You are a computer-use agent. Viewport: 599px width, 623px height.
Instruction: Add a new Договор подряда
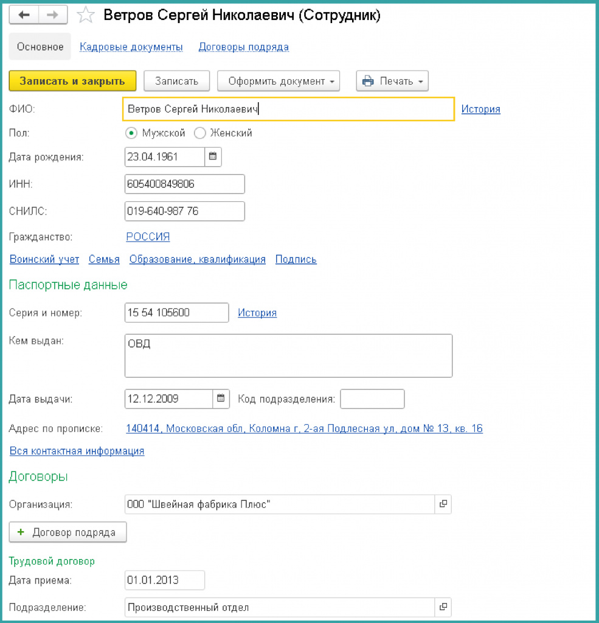click(68, 532)
